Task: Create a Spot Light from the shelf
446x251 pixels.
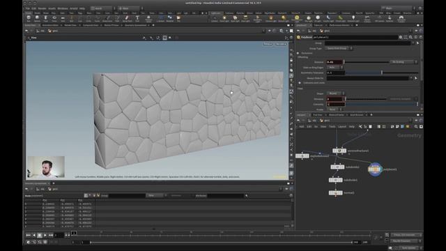Action: tap(235, 19)
